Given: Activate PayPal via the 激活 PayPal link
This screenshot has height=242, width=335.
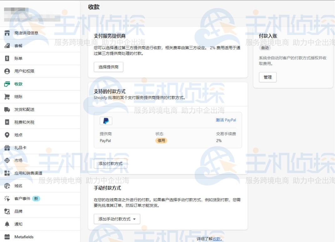Looking at the screenshot, I should coord(226,120).
